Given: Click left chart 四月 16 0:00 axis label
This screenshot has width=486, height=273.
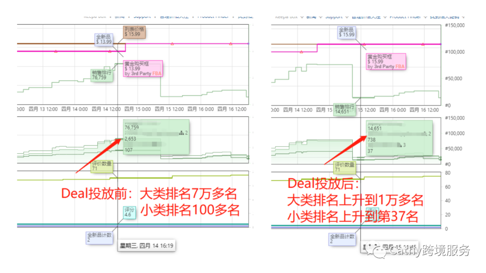Looking at the screenshot, I should [201, 109].
